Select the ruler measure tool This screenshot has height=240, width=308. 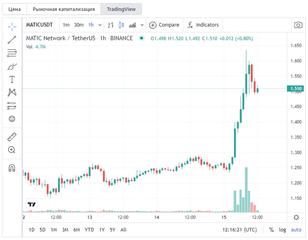12,137
